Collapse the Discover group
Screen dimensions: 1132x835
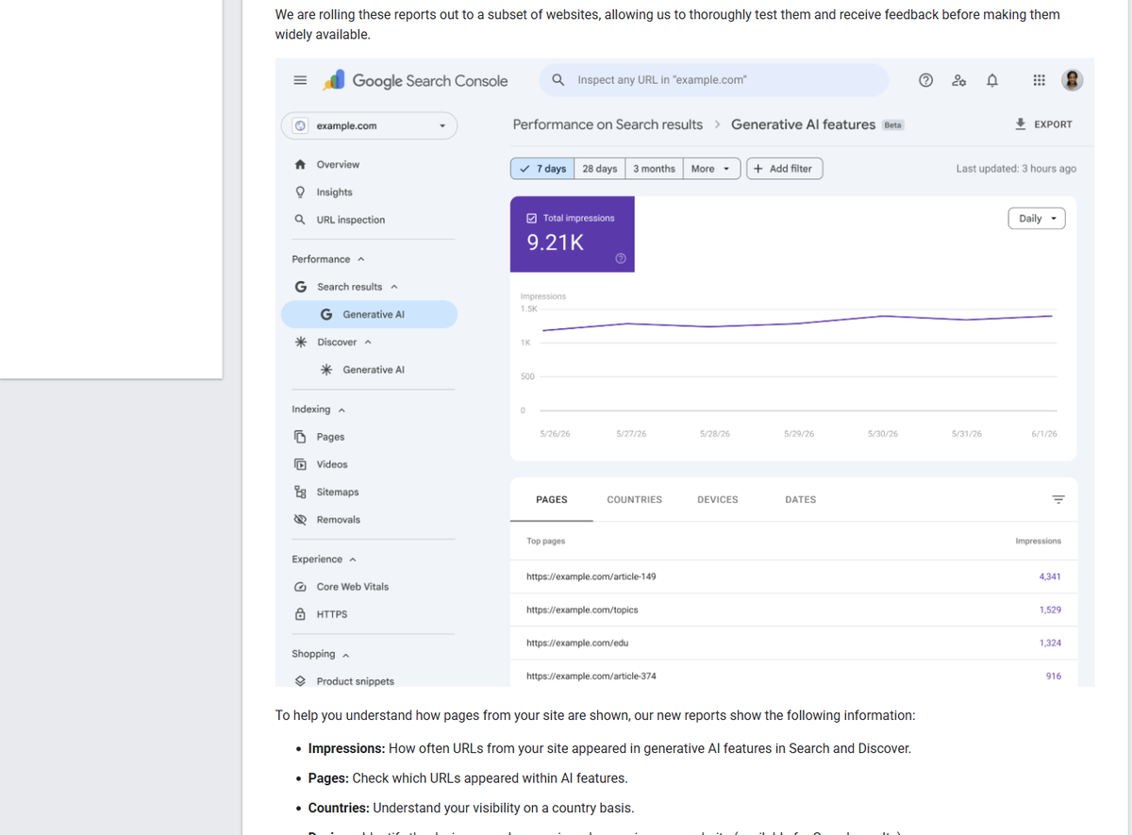pyautogui.click(x=370, y=342)
